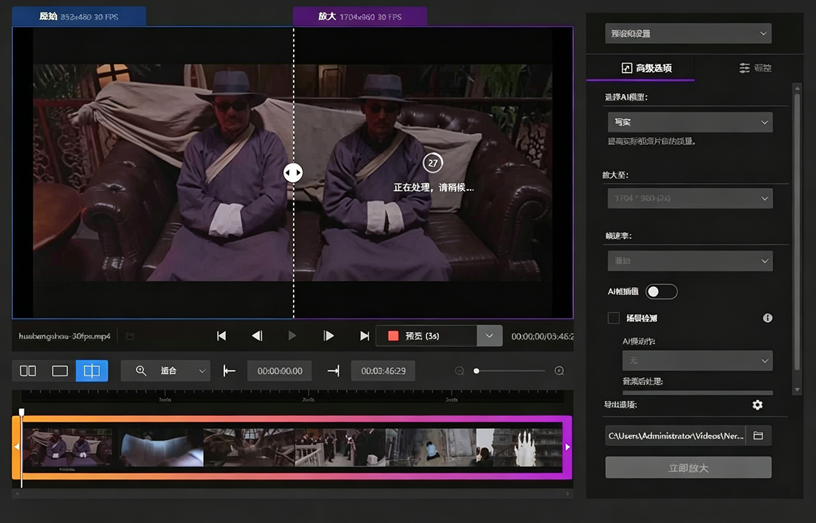Click the timeline left trim handle

[x=16, y=447]
